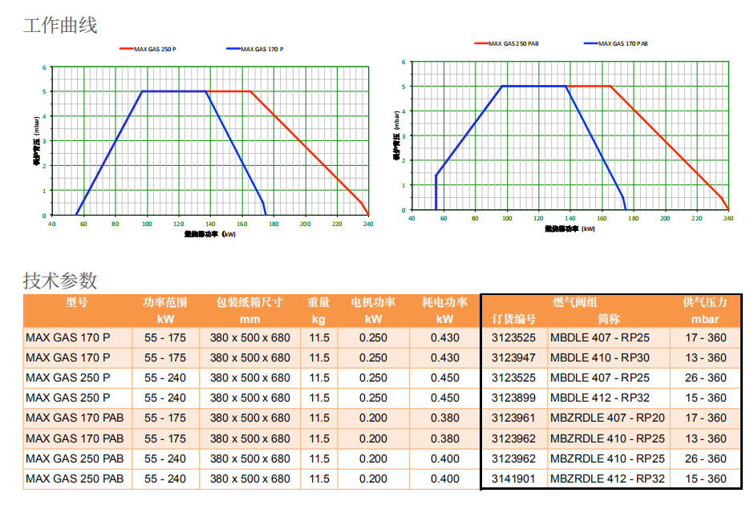
Task: Click the kW x-axis title of the MAX GAS P chart
Action: (210, 235)
